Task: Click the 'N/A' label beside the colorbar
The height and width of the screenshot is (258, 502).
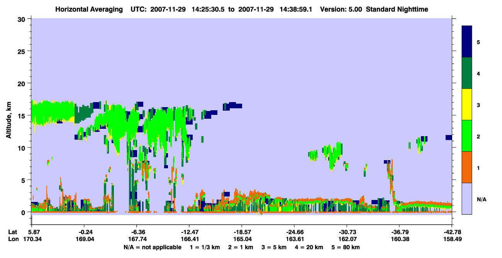Action: (481, 200)
